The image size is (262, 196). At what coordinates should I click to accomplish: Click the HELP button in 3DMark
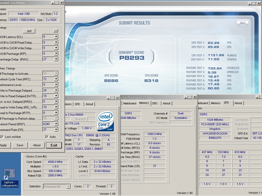click(x=243, y=23)
